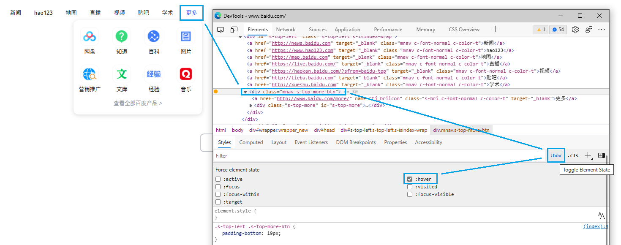Toggle the :hov element state button
The height and width of the screenshot is (245, 621).
point(556,155)
